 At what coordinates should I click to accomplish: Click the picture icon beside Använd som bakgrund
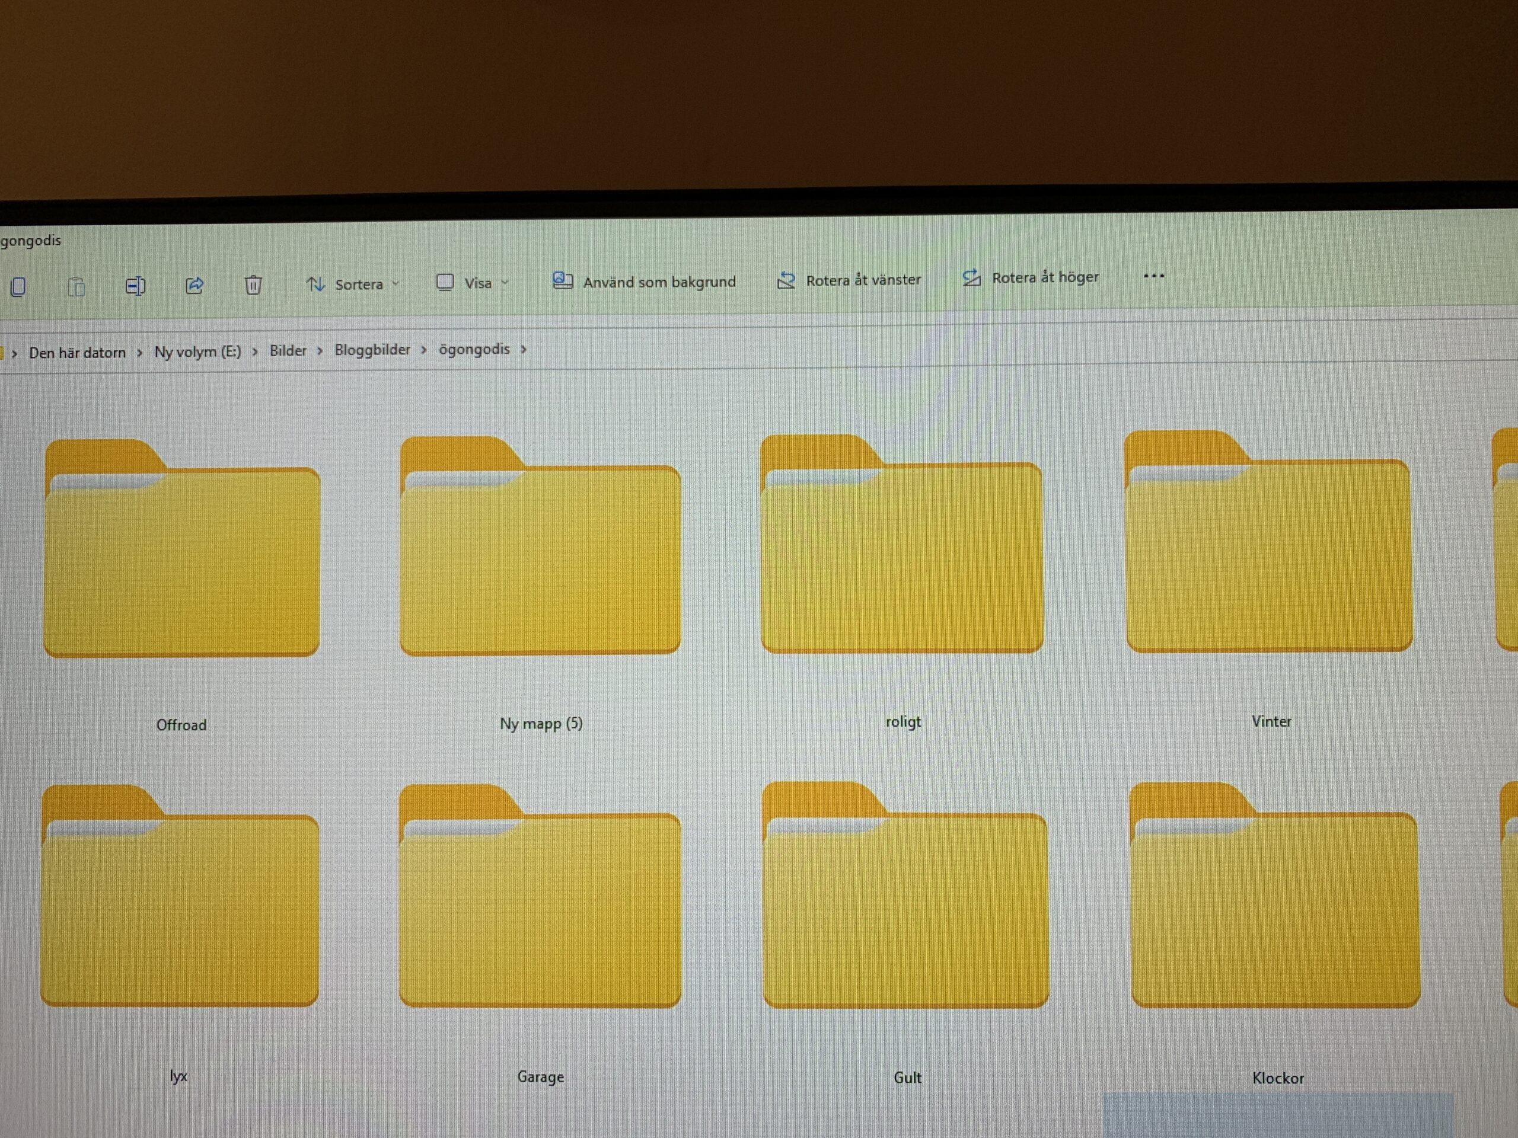(563, 280)
